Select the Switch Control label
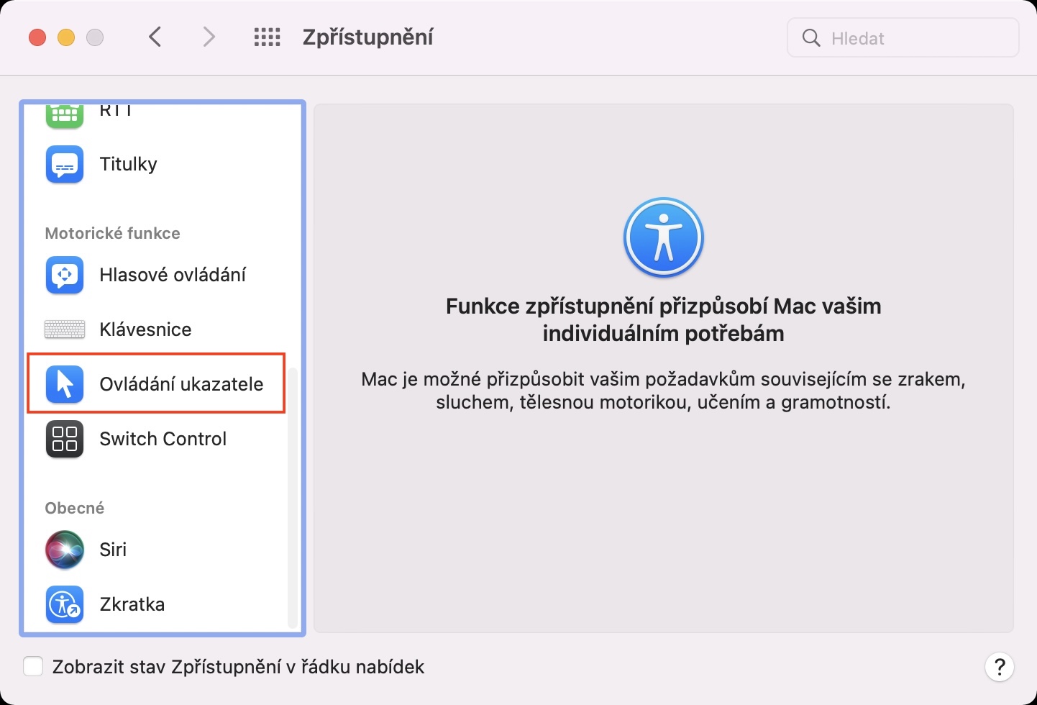 pos(163,439)
